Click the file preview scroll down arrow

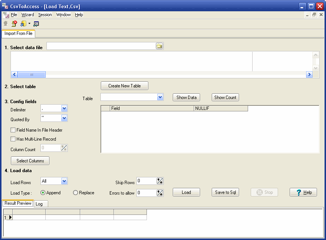click(x=316, y=68)
